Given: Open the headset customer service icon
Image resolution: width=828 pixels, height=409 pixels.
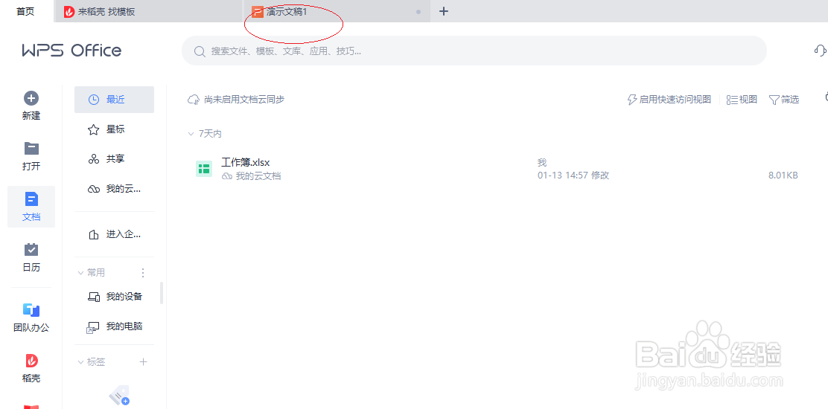Looking at the screenshot, I should pyautogui.click(x=820, y=50).
